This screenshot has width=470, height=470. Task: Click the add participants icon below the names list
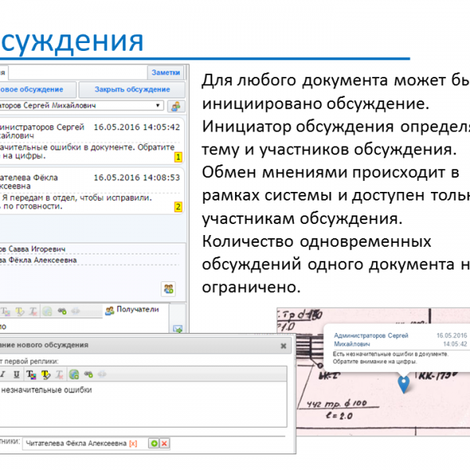pyautogui.click(x=168, y=288)
